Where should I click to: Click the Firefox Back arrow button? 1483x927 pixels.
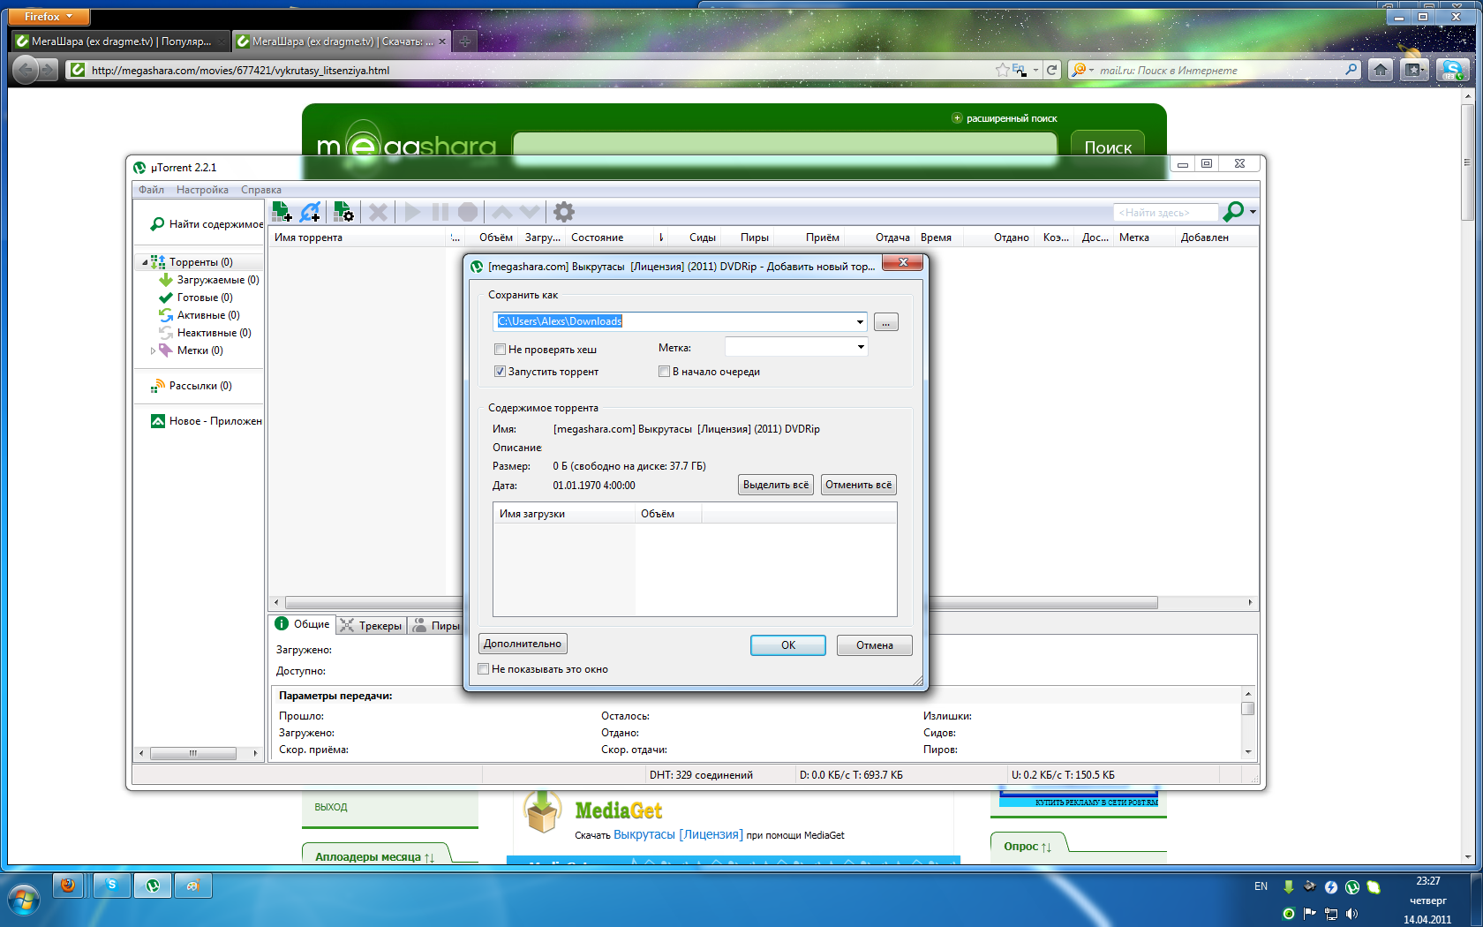pos(26,70)
